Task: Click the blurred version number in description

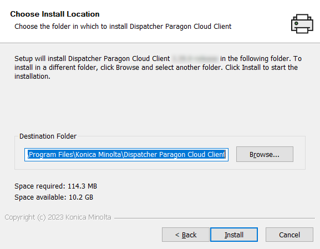Action: click(195, 59)
